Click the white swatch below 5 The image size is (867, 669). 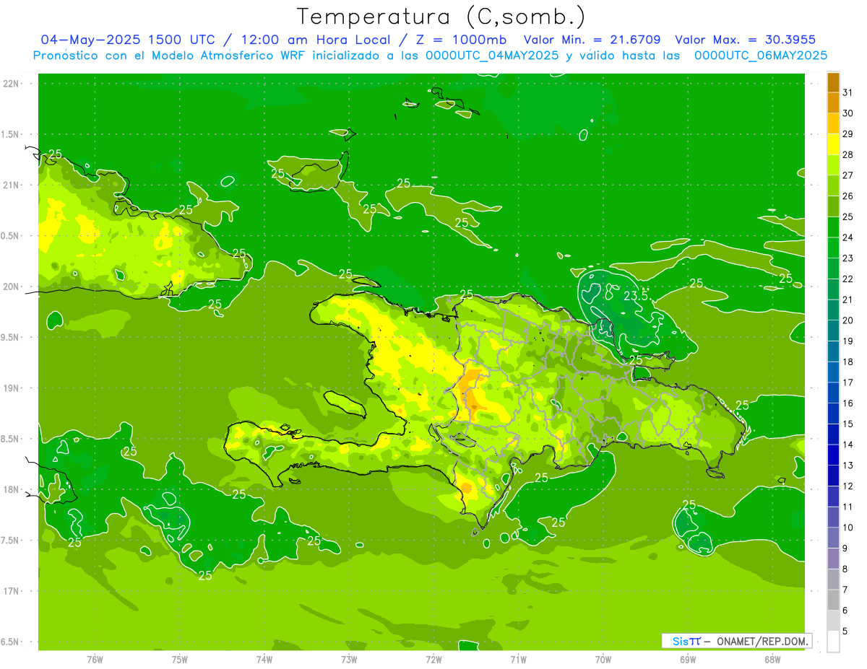(833, 642)
